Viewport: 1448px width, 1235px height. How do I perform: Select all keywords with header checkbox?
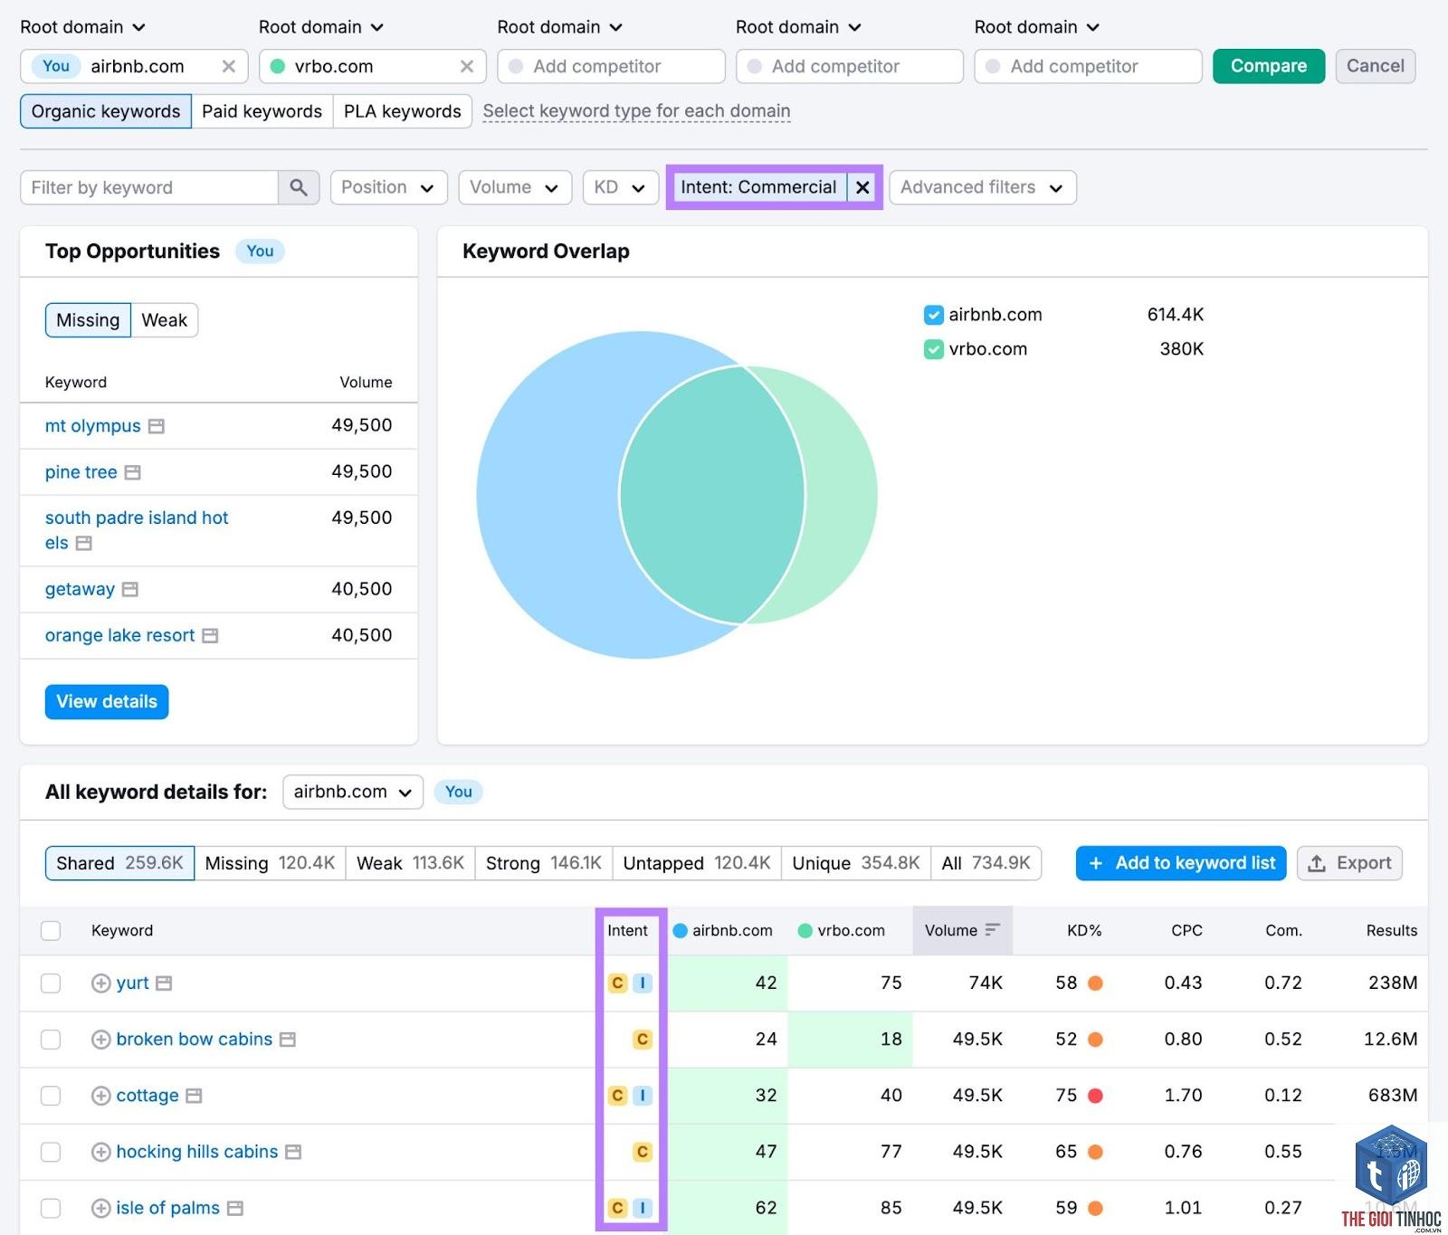(x=51, y=930)
